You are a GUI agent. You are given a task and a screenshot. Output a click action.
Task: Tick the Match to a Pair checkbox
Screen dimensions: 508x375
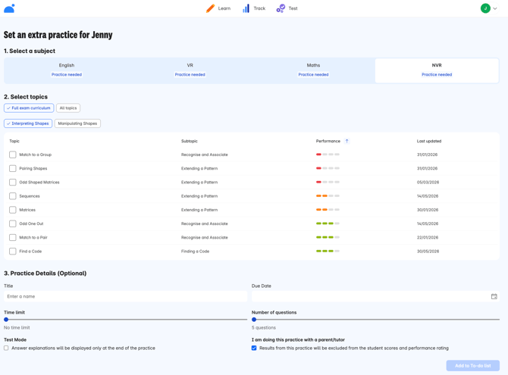pos(13,237)
